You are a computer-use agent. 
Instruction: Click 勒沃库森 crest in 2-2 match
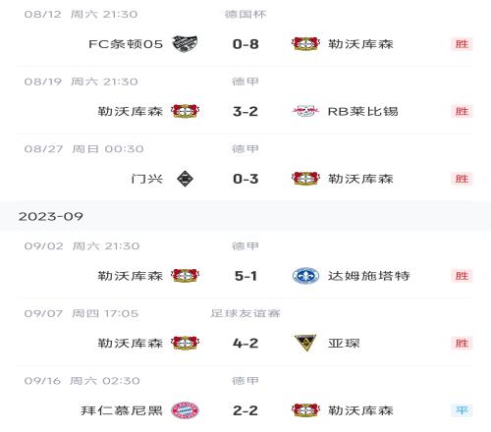pos(305,410)
